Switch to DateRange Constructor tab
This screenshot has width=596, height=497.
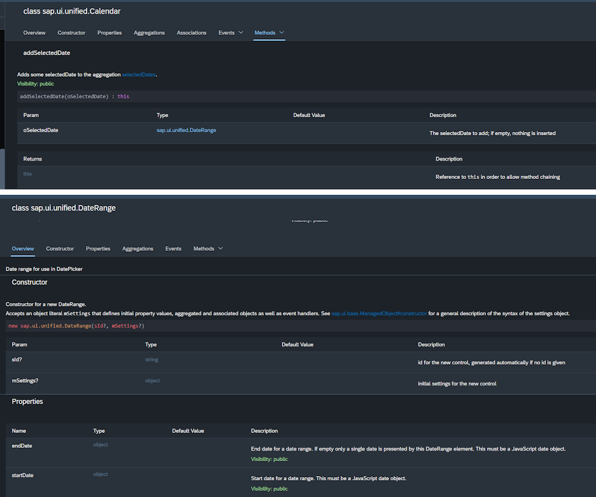click(60, 248)
